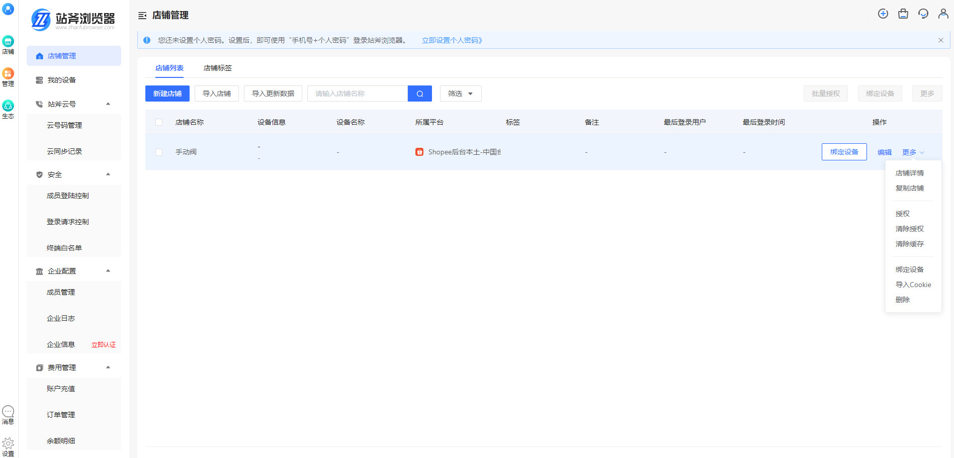954x458 pixels.
Task: Click the Shopee后台本土 platform cell text
Action: click(x=465, y=152)
